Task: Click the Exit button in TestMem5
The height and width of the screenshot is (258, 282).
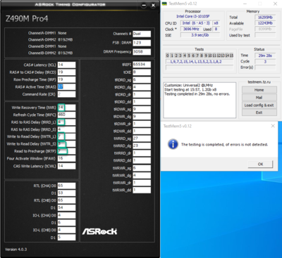Action: [x=259, y=112]
